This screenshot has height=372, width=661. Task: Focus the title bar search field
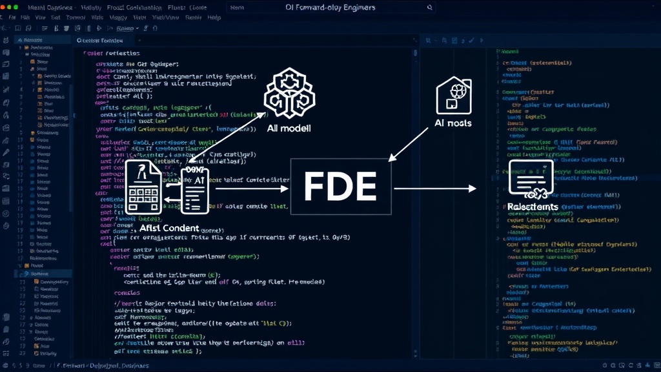pyautogui.click(x=331, y=8)
